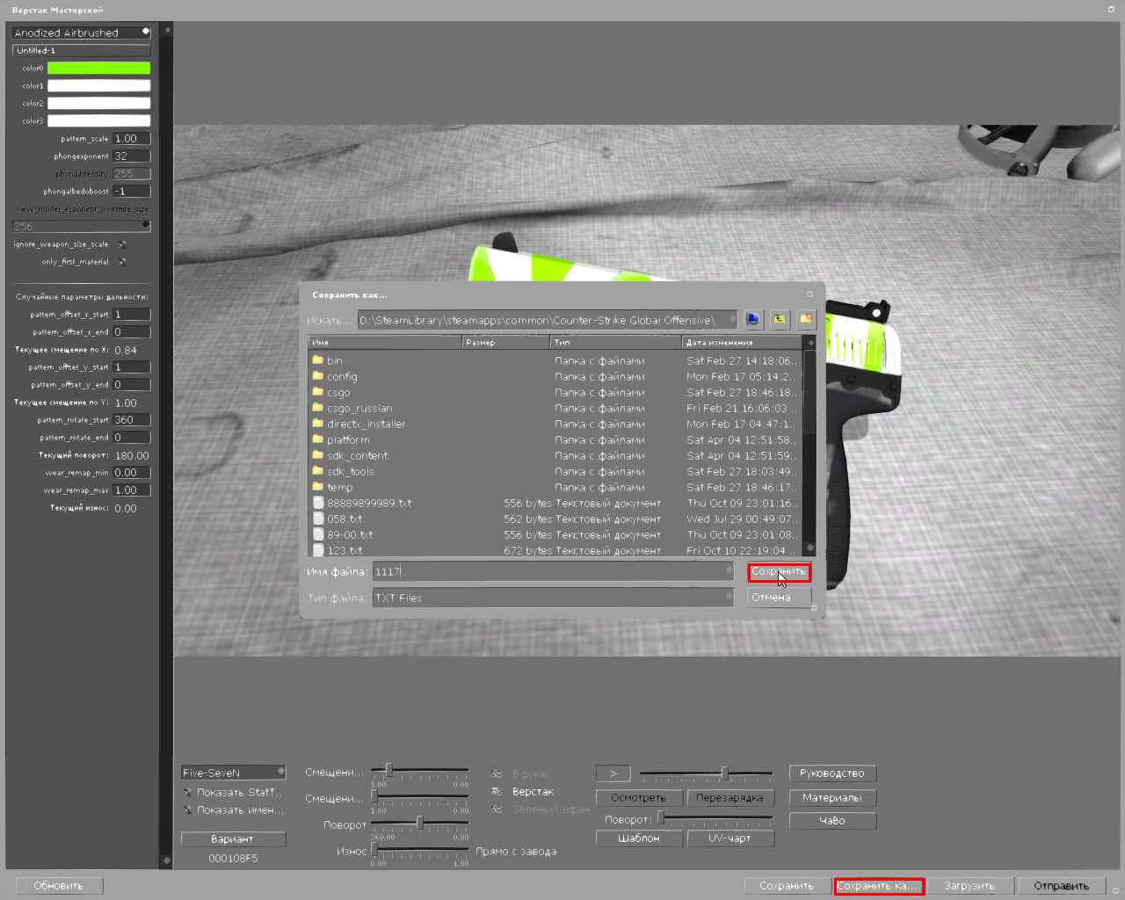Click the Обновить button
Screen dimensions: 1125x900
59,885
